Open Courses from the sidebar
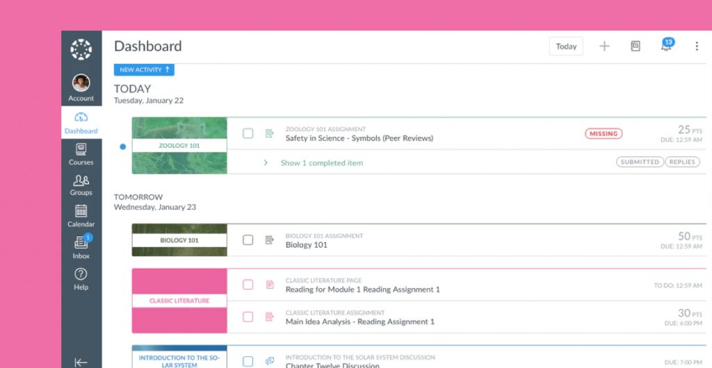The height and width of the screenshot is (368, 712). (x=81, y=154)
